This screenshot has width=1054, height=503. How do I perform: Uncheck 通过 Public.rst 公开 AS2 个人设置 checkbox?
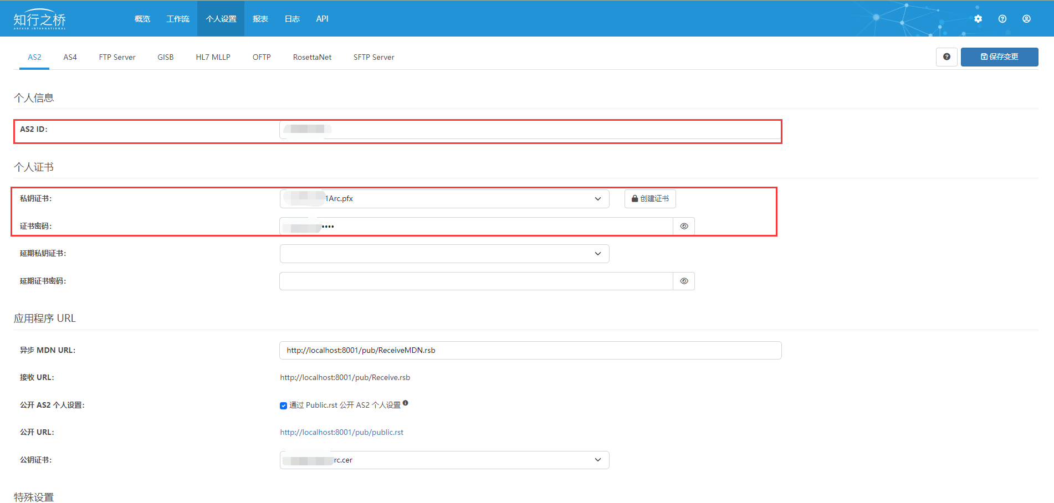pyautogui.click(x=284, y=406)
